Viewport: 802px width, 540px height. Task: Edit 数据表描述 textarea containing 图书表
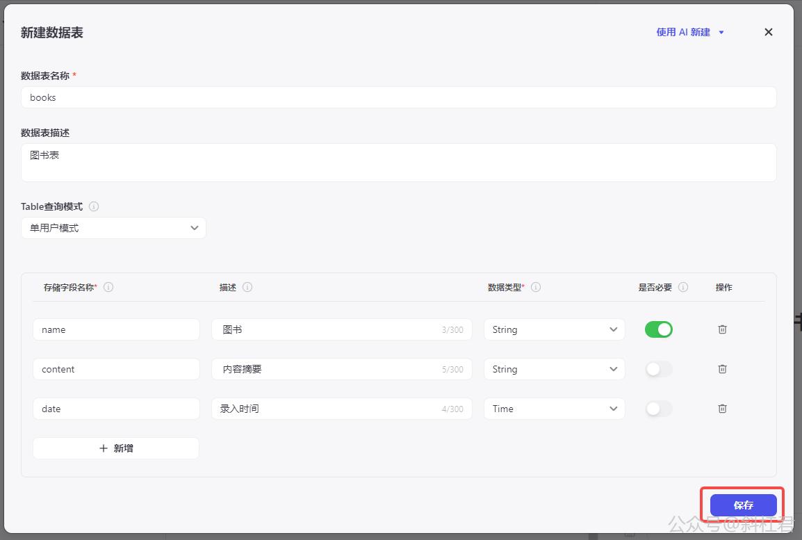398,162
